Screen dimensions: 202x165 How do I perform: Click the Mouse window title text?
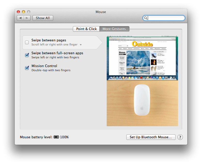pyautogui.click(x=101, y=12)
